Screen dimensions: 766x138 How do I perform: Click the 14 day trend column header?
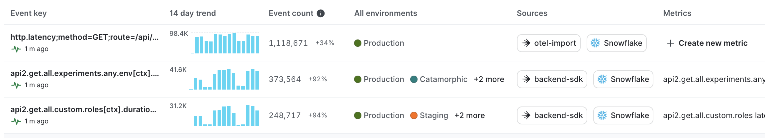coord(192,13)
